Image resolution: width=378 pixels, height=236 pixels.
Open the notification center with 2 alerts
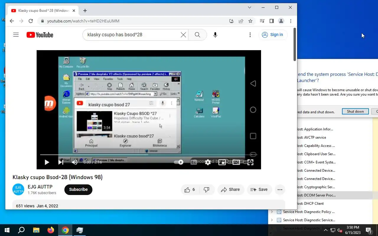click(369, 230)
